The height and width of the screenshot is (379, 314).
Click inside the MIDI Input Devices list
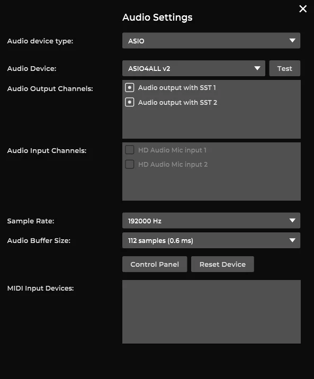tap(211, 312)
